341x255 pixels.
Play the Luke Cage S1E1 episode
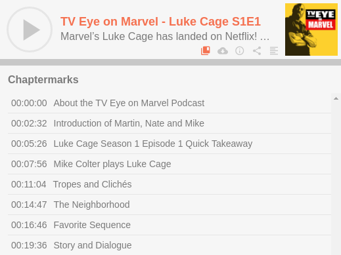point(30,29)
